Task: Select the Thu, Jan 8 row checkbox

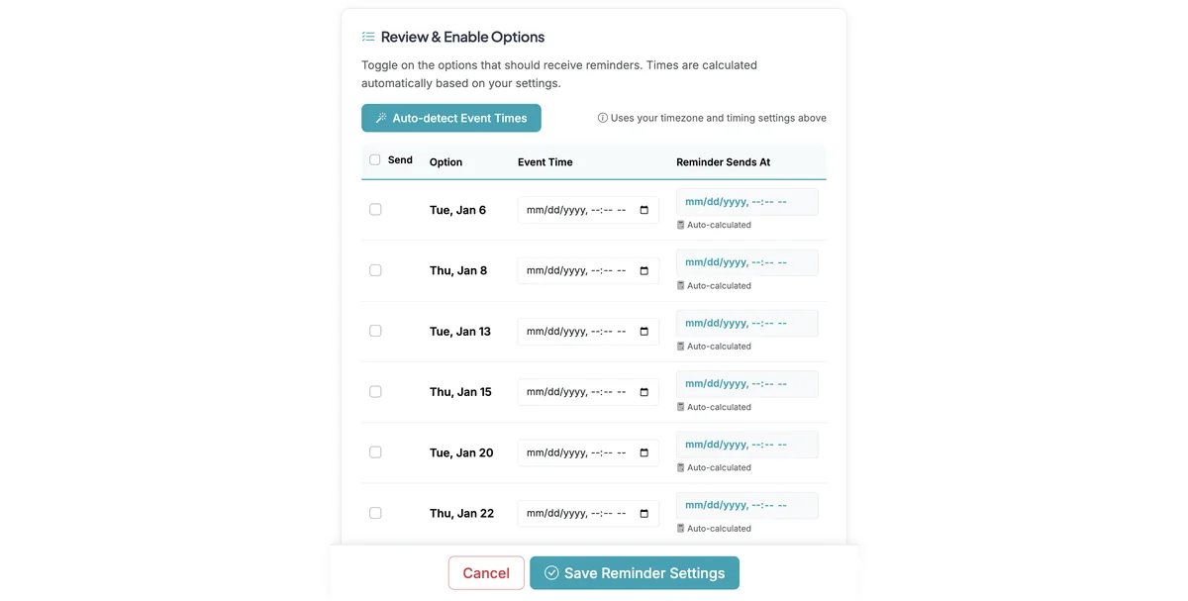Action: pos(375,269)
